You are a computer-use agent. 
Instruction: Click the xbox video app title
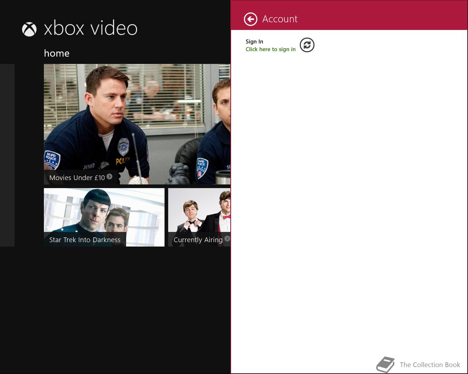pyautogui.click(x=91, y=28)
